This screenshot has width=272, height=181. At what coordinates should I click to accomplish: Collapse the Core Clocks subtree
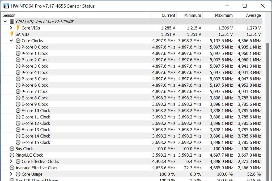tap(11, 41)
